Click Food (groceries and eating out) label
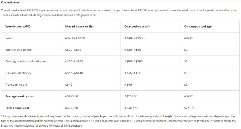This screenshot has width=241, height=129. (x=27, y=61)
